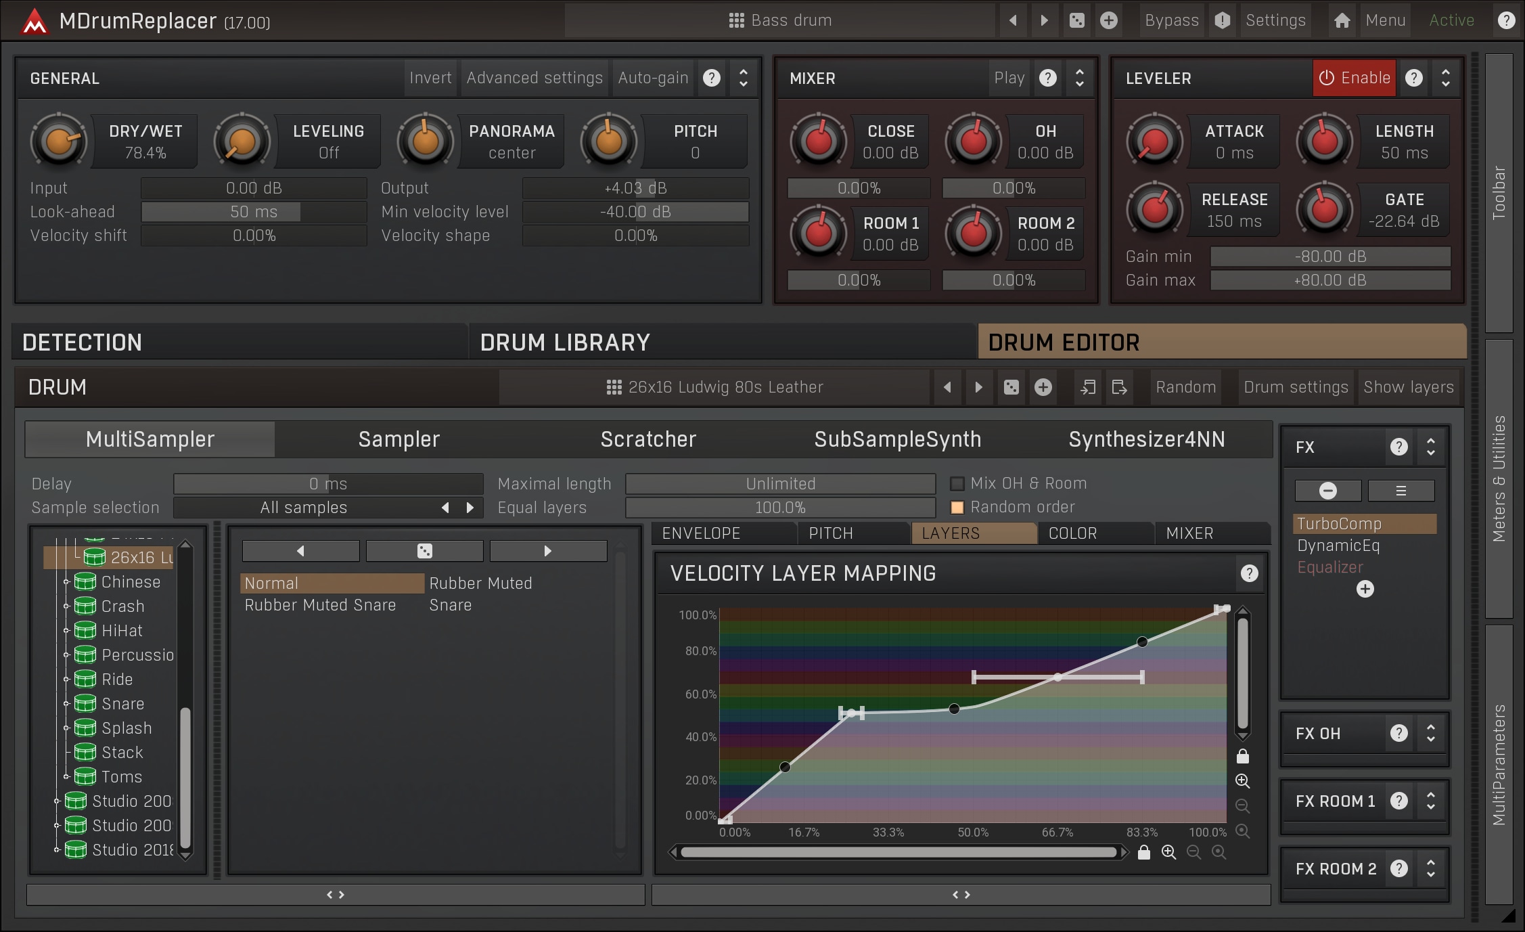This screenshot has width=1525, height=932.
Task: Click the lock icon beside the vertical zoom
Action: [1242, 756]
